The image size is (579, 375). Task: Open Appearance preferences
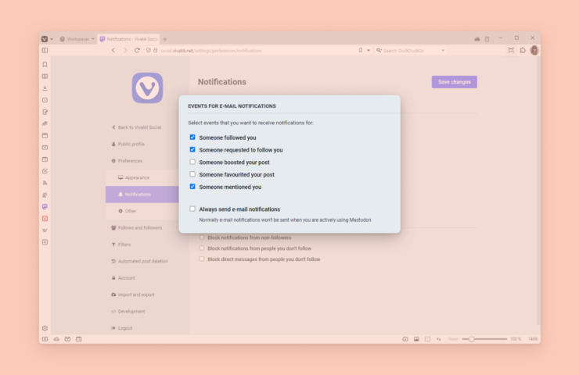[134, 177]
